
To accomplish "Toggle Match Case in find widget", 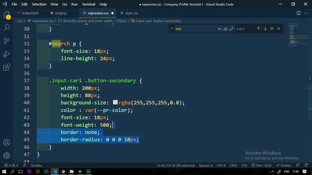I will 219,29.
